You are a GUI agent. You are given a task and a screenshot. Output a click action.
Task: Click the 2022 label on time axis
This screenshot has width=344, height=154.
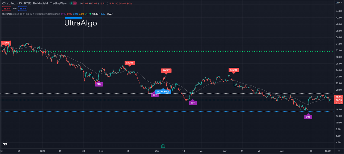(x=42, y=151)
